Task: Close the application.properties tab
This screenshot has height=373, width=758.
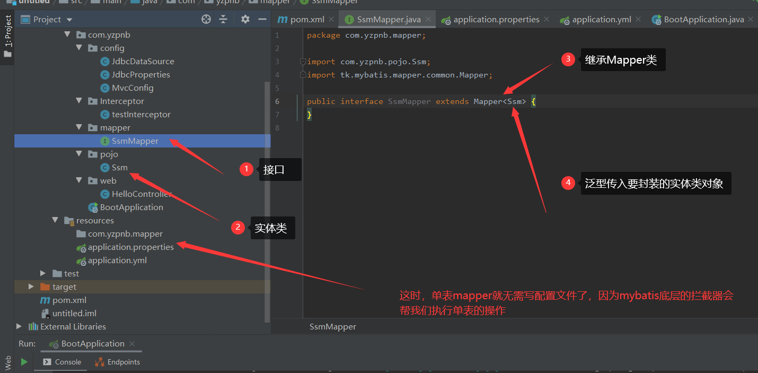Action: click(x=547, y=20)
